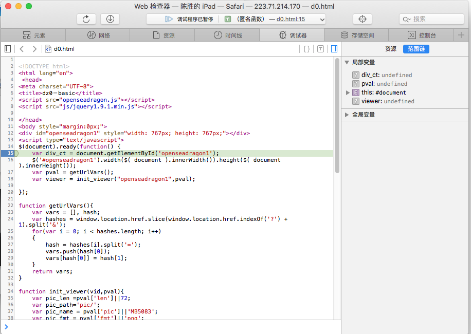
Task: Click line number 24 in the gutter
Action: [10, 219]
